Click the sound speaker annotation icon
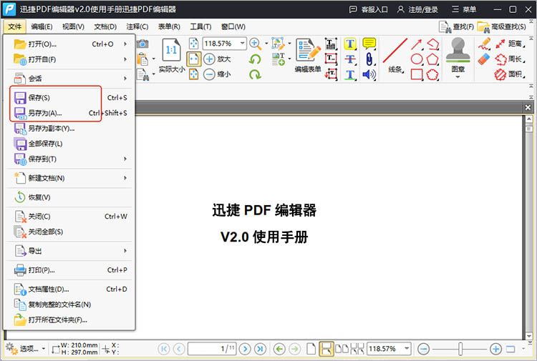The image size is (537, 361). pyautogui.click(x=369, y=74)
